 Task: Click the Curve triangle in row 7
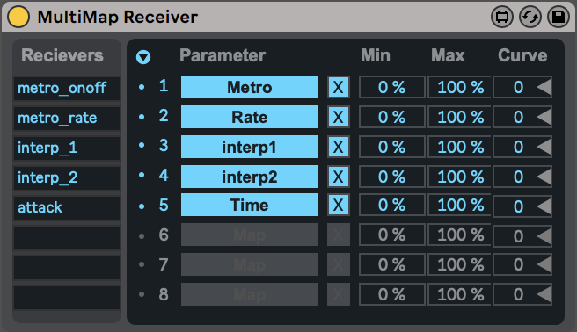[x=544, y=264]
